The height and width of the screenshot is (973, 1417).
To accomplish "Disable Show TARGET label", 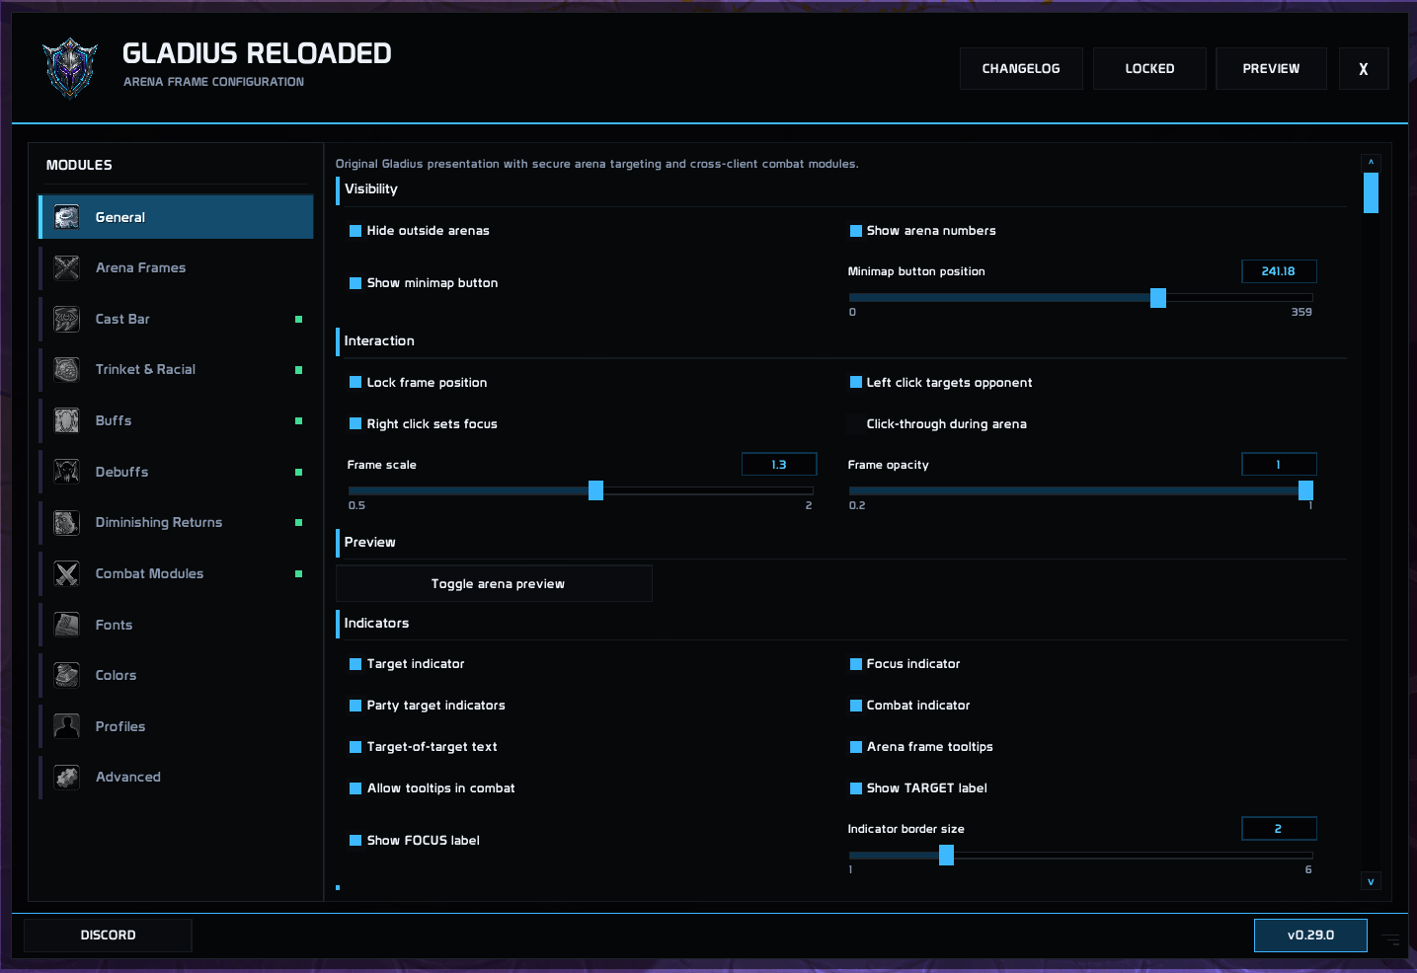I will [856, 788].
